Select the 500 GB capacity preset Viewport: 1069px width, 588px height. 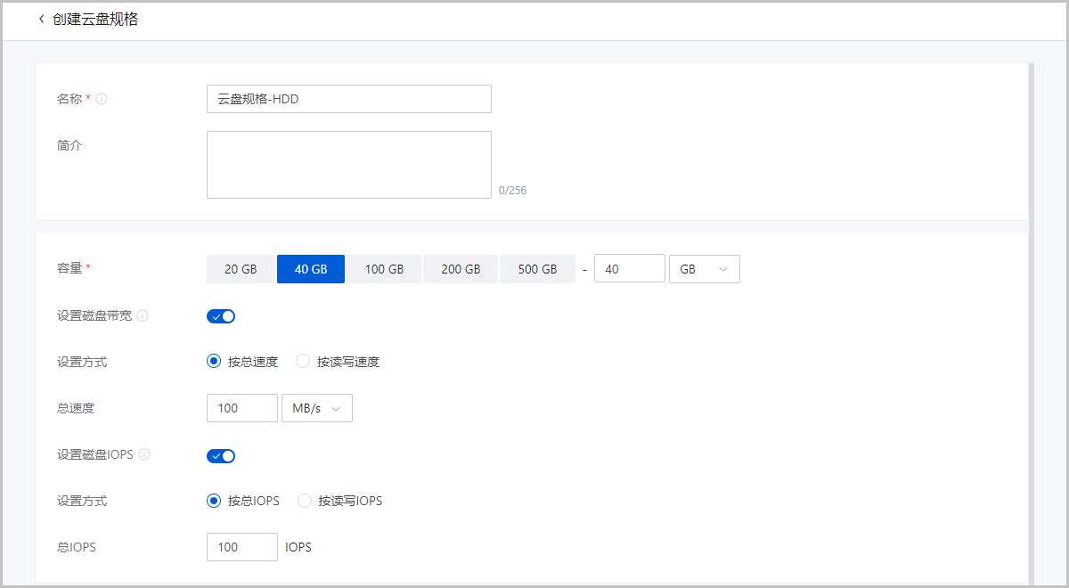537,269
